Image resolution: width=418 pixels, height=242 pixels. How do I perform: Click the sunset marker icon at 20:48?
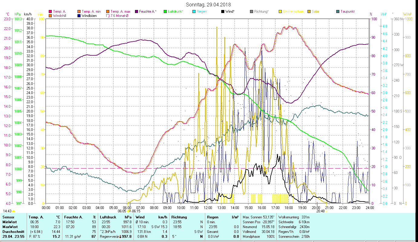[x=326, y=211]
